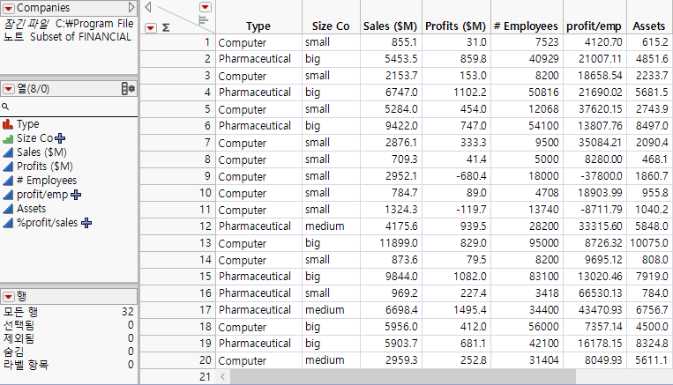Click the 선택됨 selected rows entry
This screenshot has width=673, height=385.
(69, 325)
